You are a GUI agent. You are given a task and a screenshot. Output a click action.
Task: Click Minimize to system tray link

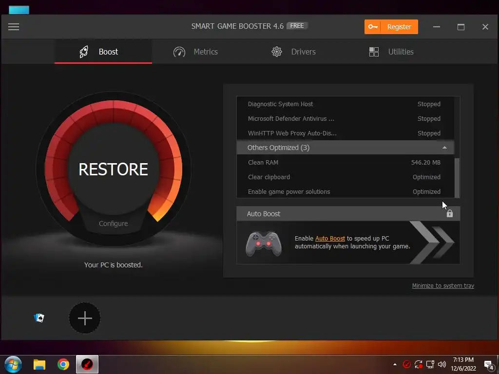tap(443, 285)
